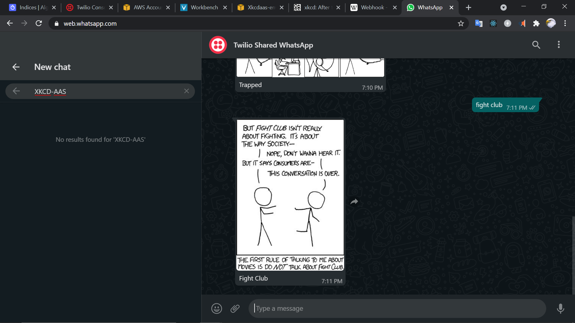The height and width of the screenshot is (323, 575).
Task: Bookmark this page with star icon
Action: (x=461, y=23)
